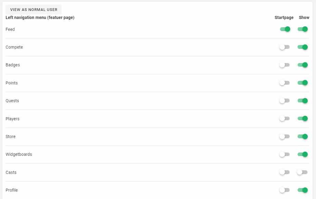Enable Compete as the Startpage

pyautogui.click(x=284, y=47)
